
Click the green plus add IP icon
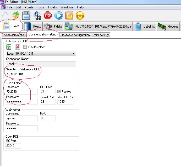[9, 47]
